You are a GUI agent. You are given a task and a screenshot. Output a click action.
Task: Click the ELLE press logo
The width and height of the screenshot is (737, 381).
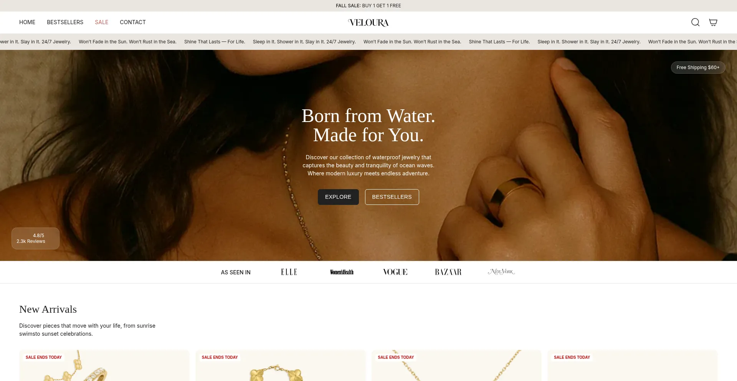pyautogui.click(x=289, y=272)
